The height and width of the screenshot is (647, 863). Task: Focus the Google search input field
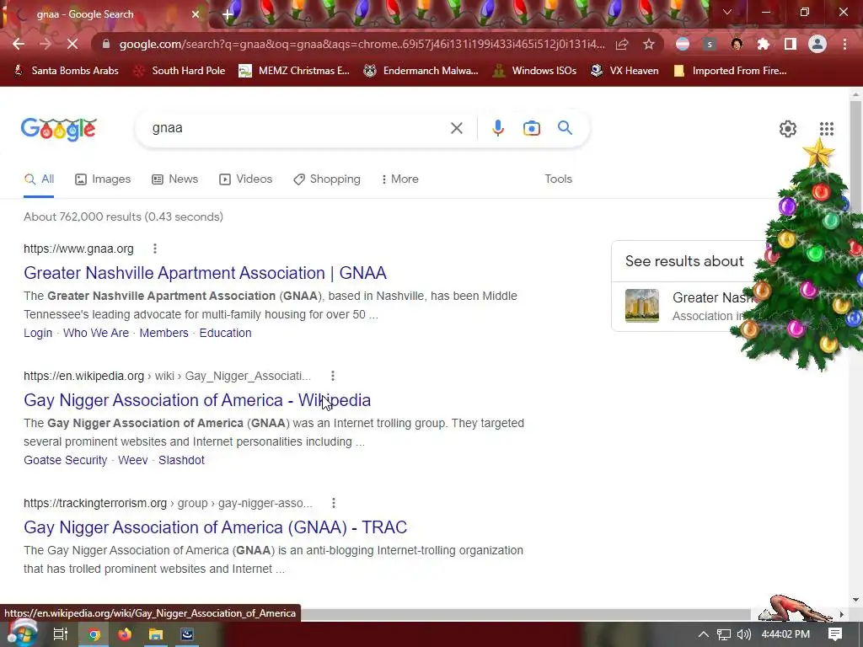point(297,128)
